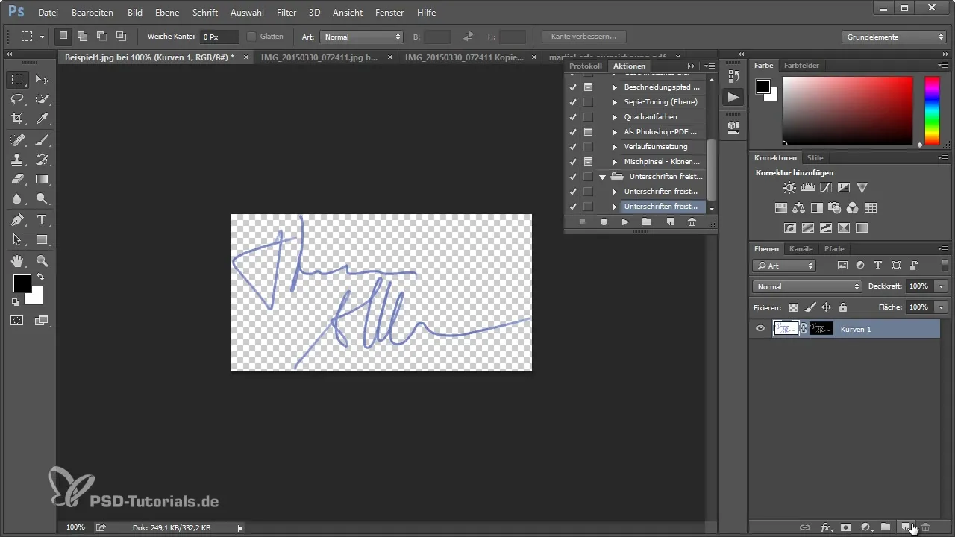This screenshot has height=537, width=955.
Task: Click the hue slider strip
Action: click(932, 110)
